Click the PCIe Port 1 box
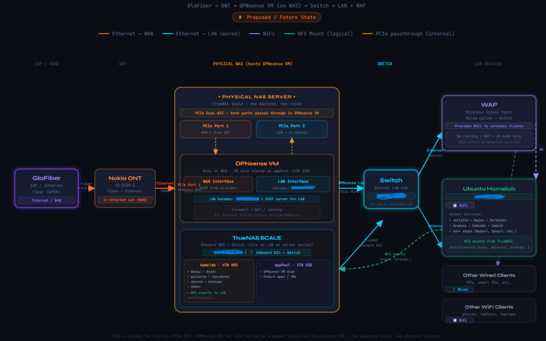The height and width of the screenshot is (341, 546). (215, 129)
